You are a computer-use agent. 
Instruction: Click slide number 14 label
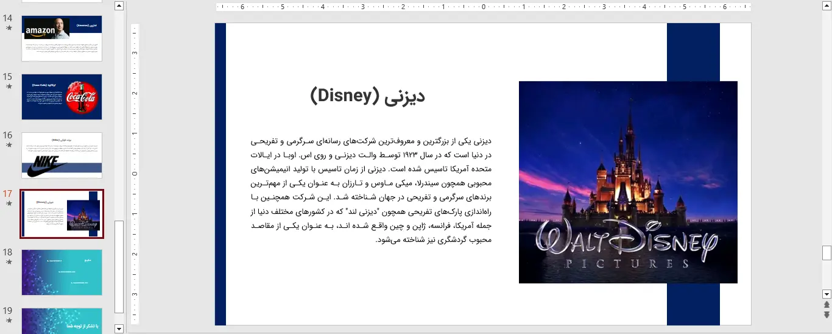(8, 18)
